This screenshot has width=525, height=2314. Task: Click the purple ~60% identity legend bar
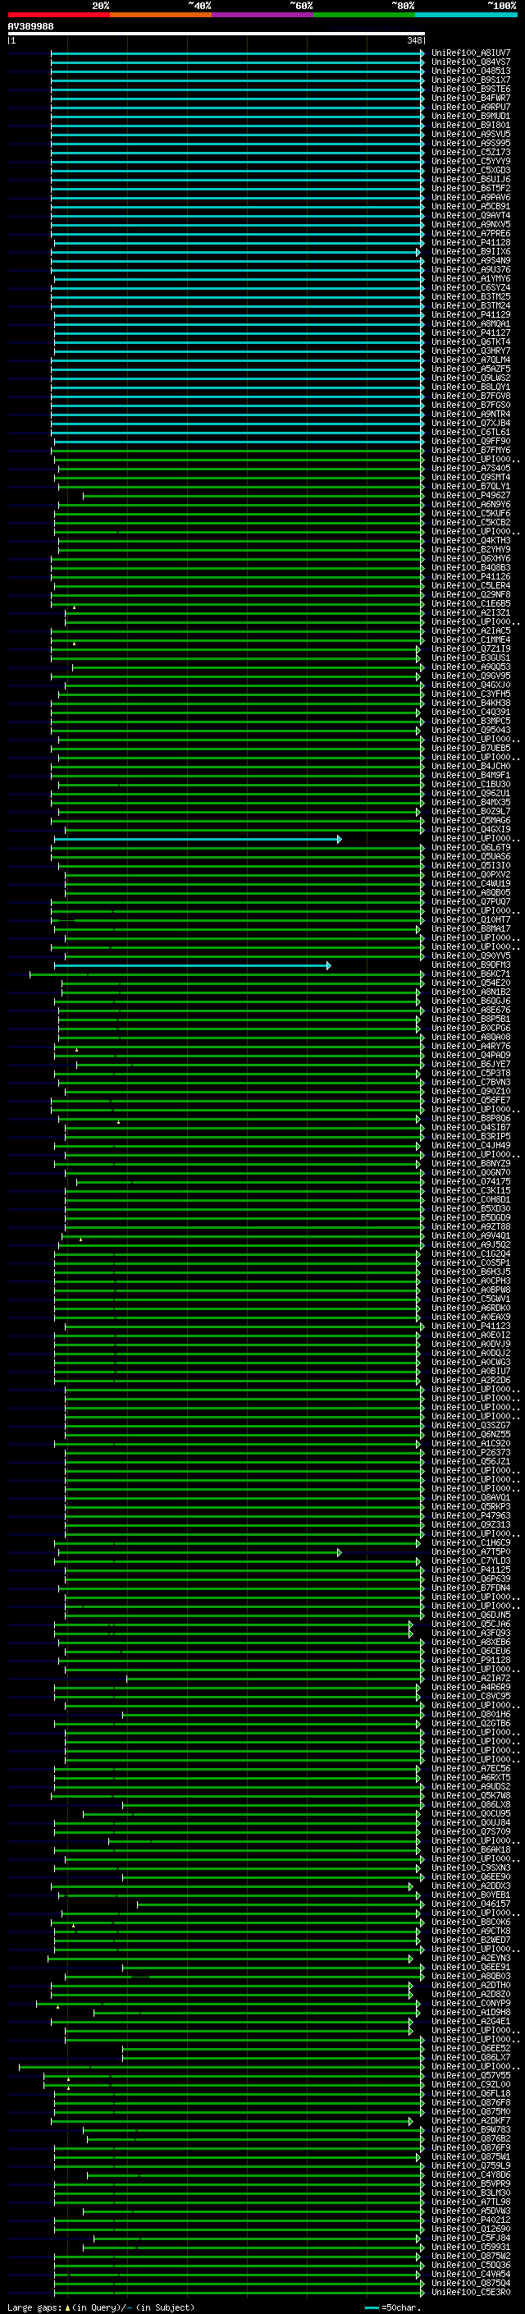[x=263, y=15]
